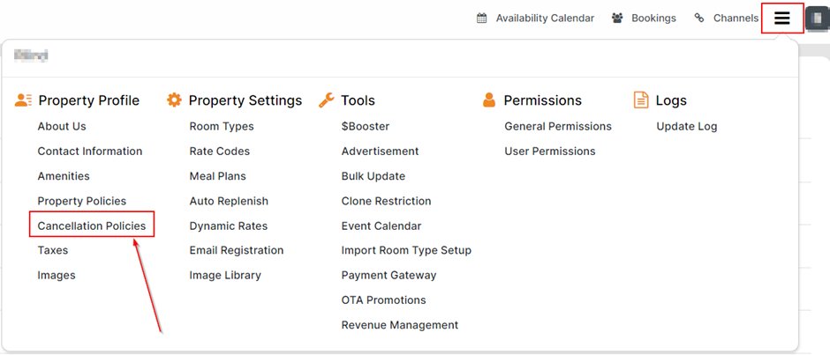Image resolution: width=830 pixels, height=355 pixels.
Task: Open the Bookings page link
Action: point(653,18)
